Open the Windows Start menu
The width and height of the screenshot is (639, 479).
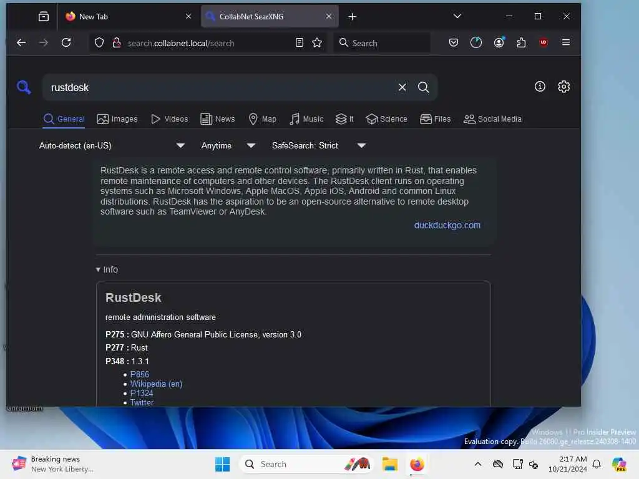point(223,464)
